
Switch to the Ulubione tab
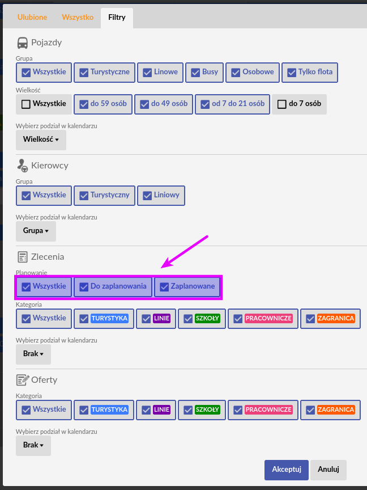[x=32, y=18]
